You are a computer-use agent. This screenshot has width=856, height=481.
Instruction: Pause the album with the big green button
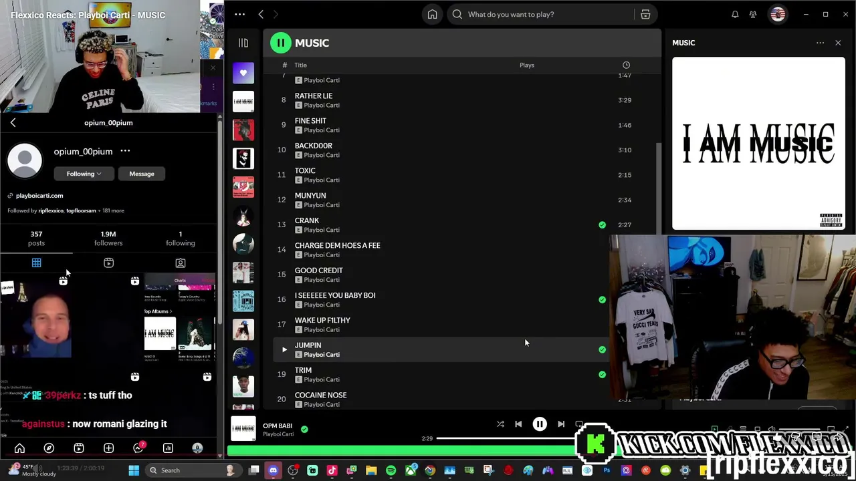click(281, 43)
